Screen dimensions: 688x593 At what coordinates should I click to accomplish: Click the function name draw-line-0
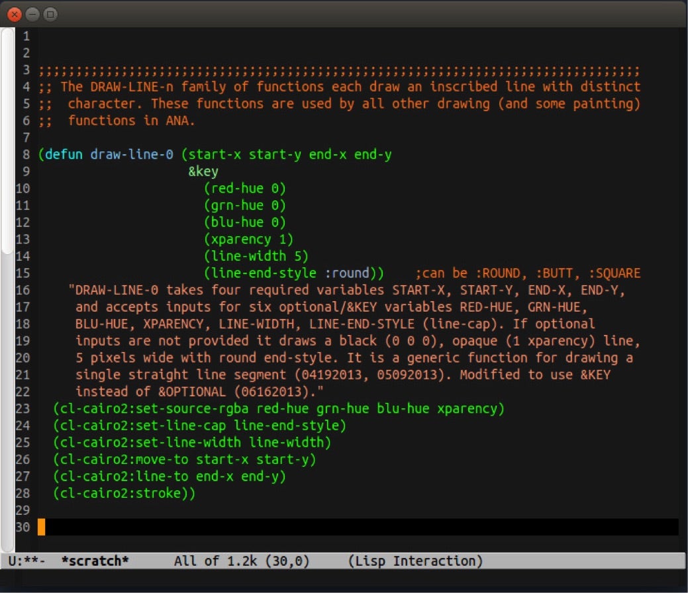[132, 154]
